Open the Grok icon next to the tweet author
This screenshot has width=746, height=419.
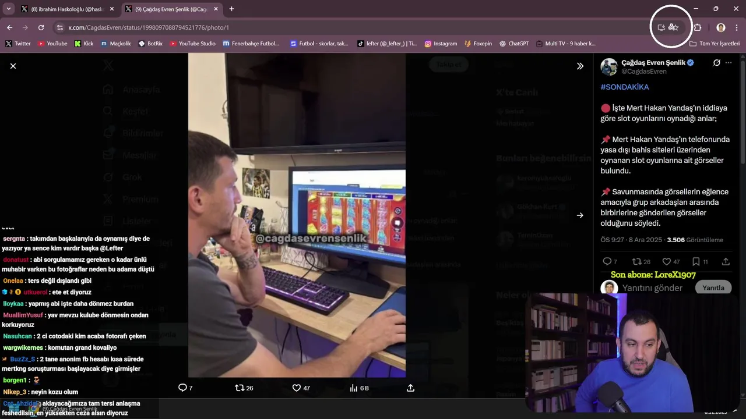click(717, 63)
